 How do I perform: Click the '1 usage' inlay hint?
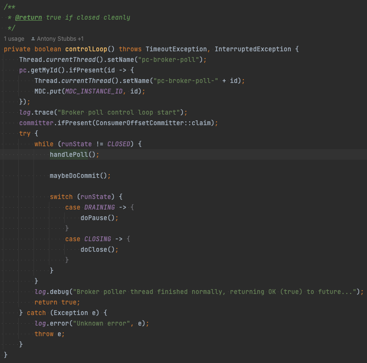coord(14,39)
